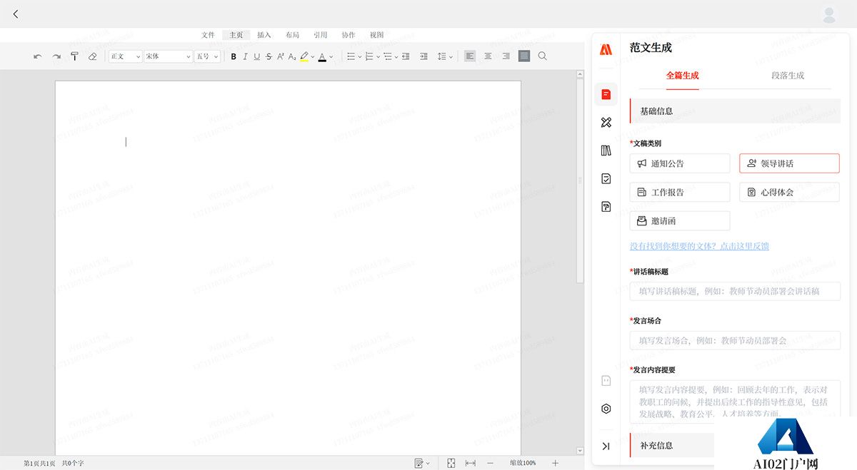Open the 插入 menu
This screenshot has width=857, height=470.
tap(264, 35)
